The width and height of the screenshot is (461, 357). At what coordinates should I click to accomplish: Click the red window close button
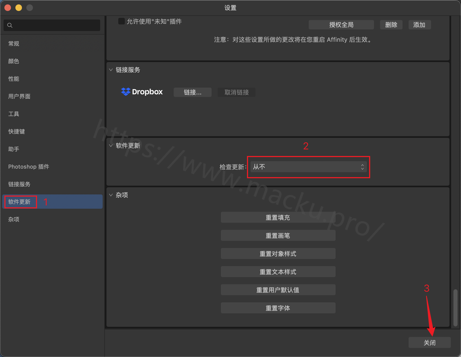click(8, 8)
